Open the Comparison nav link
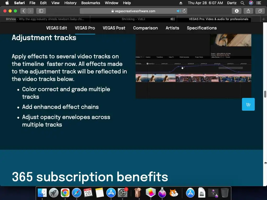 click(x=145, y=28)
